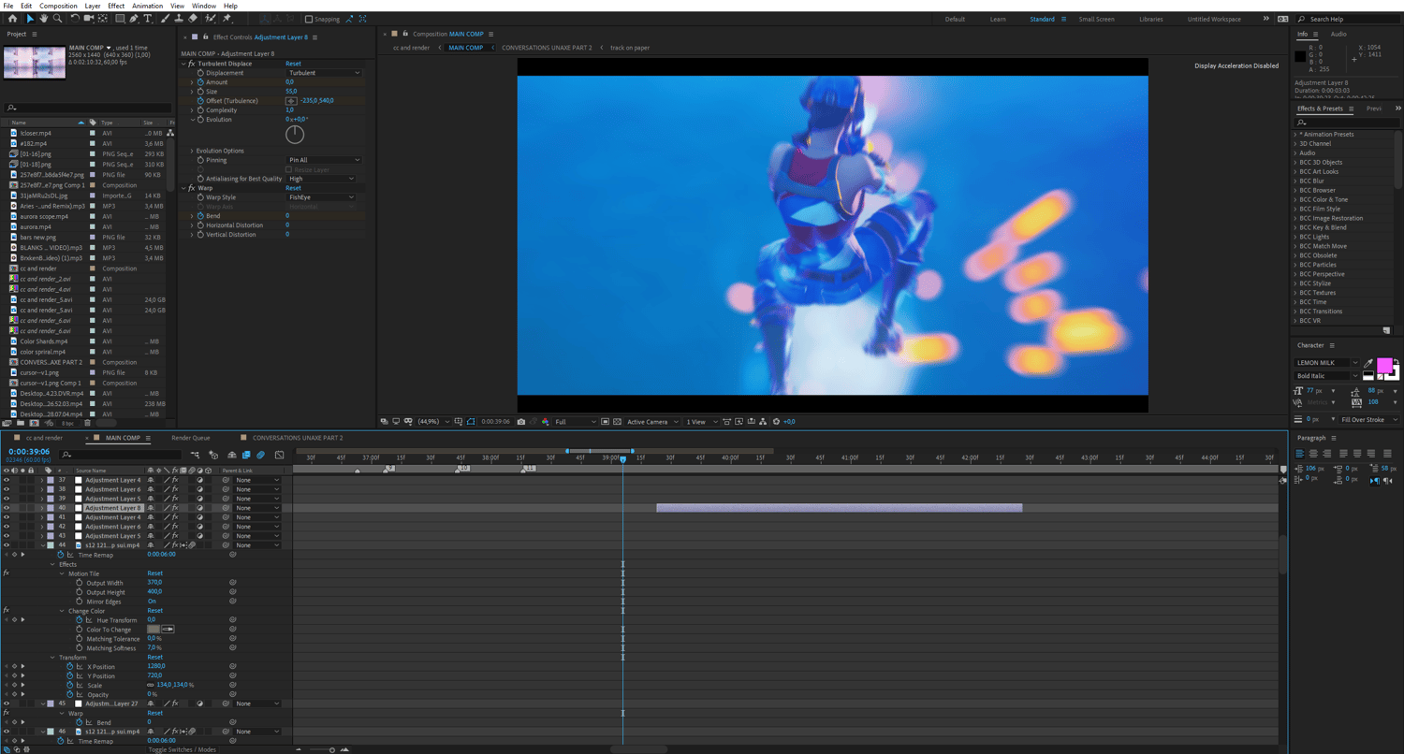
Task: Select the Eraser tool
Action: click(x=193, y=19)
